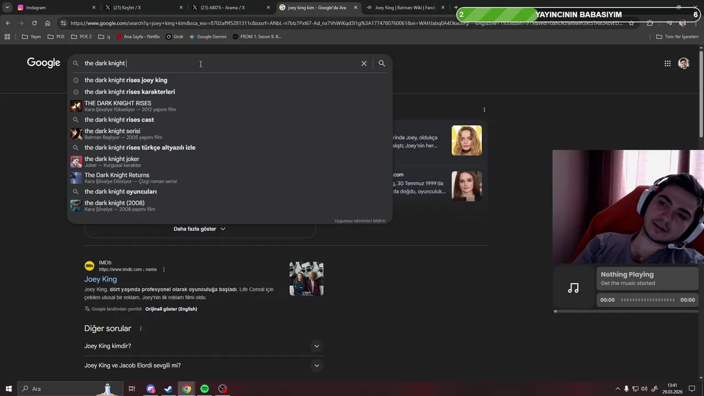The image size is (704, 396).
Task: Select suggestion the dark knight rises türkçe altyazılı izle
Action: click(230, 147)
